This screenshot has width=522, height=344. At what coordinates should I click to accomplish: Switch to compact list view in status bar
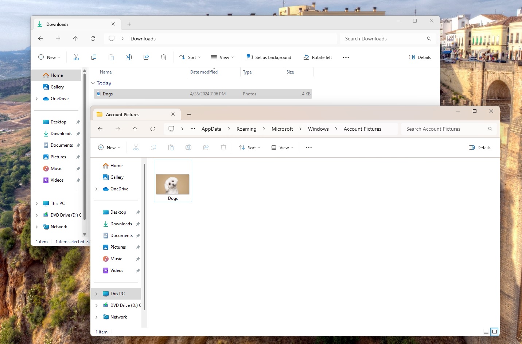(486, 332)
